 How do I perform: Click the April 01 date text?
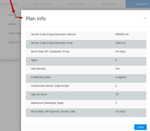[15, 42]
